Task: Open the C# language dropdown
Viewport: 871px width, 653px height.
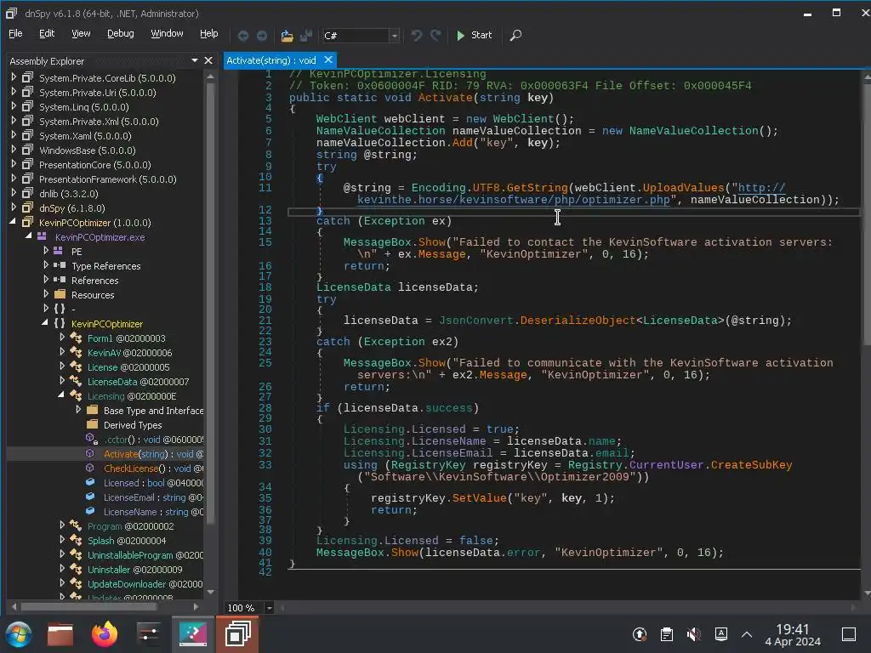Action: [394, 36]
